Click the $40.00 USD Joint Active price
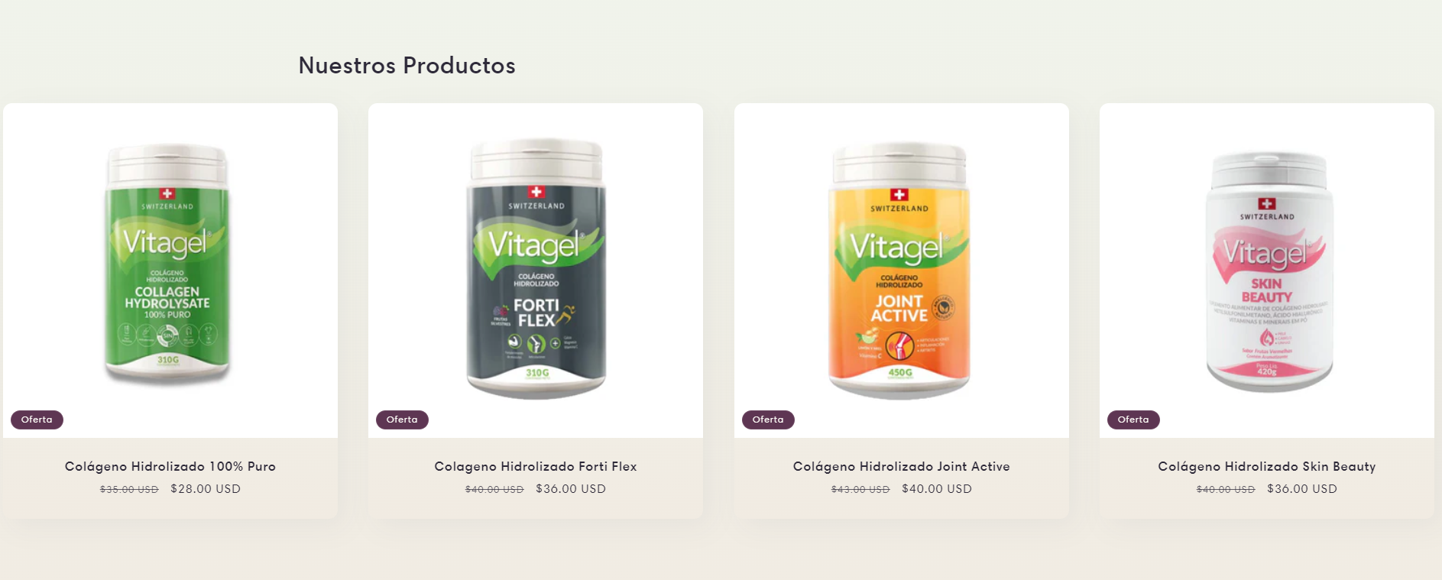The image size is (1442, 580). coord(937,489)
